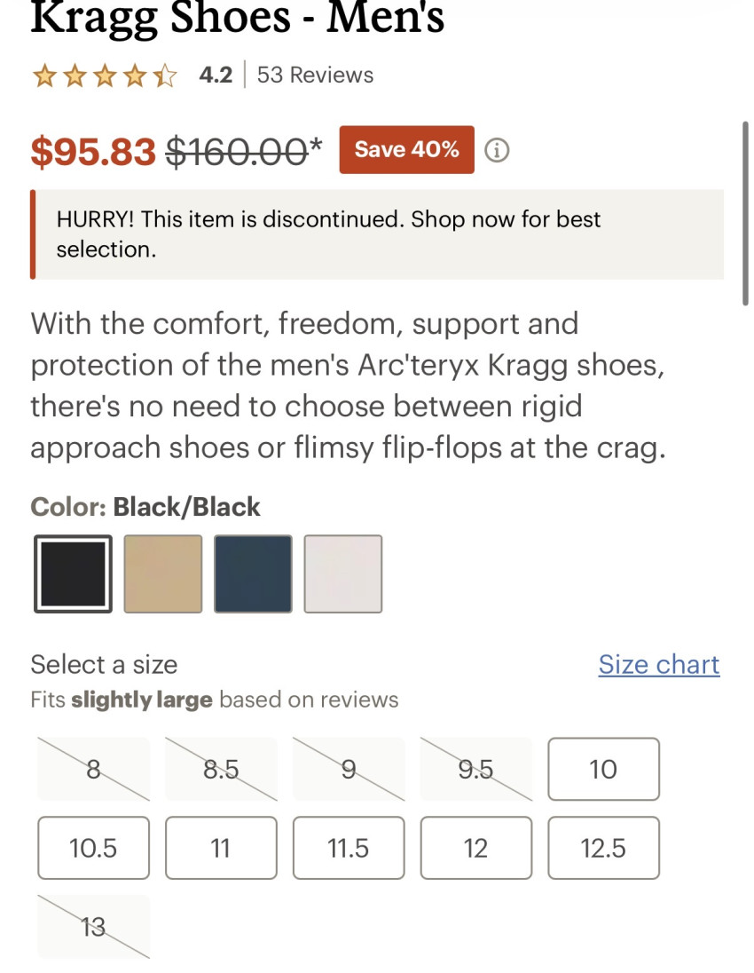
Task: Click the page scrollbar on the right
Action: 745,213
